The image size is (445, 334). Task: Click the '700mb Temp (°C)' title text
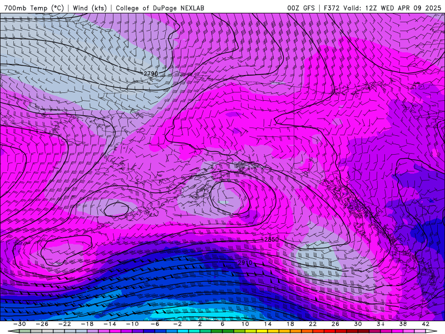tap(34, 8)
